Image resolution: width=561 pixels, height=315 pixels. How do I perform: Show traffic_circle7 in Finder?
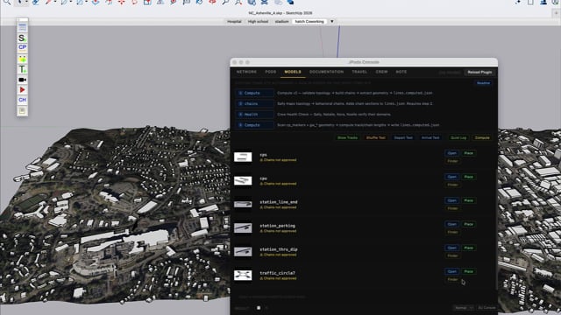(x=452, y=279)
